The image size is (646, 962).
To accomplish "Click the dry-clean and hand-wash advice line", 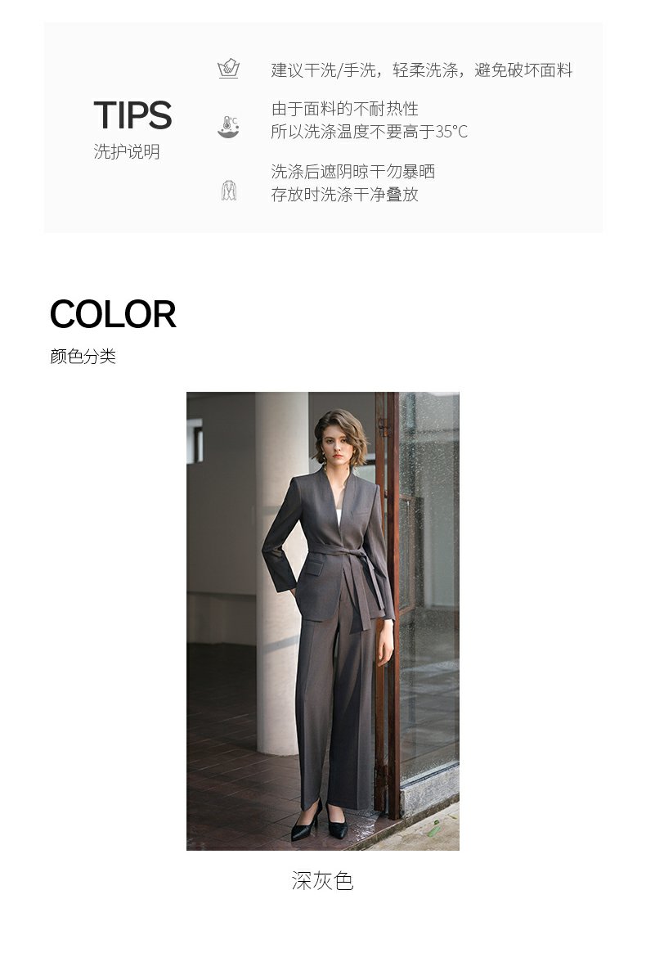I will (421, 70).
